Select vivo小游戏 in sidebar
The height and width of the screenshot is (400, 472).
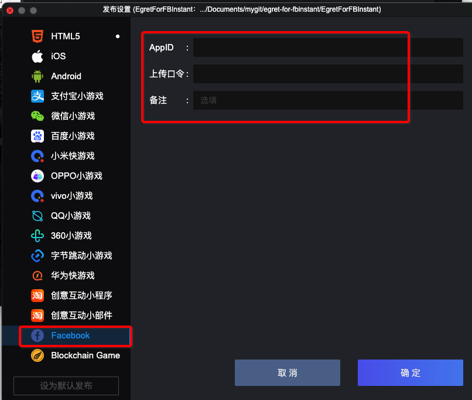pos(71,196)
